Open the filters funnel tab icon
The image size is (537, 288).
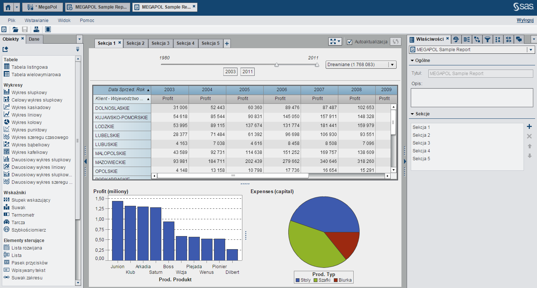click(487, 39)
